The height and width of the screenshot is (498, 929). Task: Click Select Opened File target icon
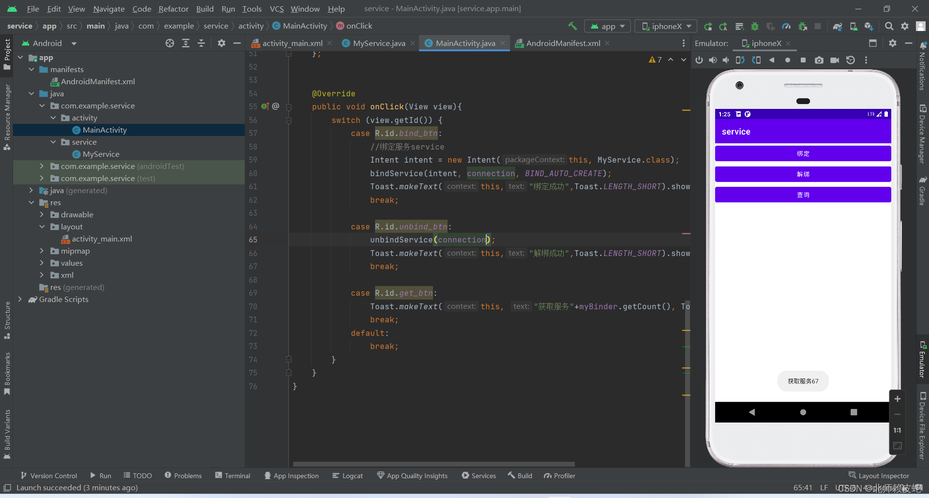tap(170, 43)
